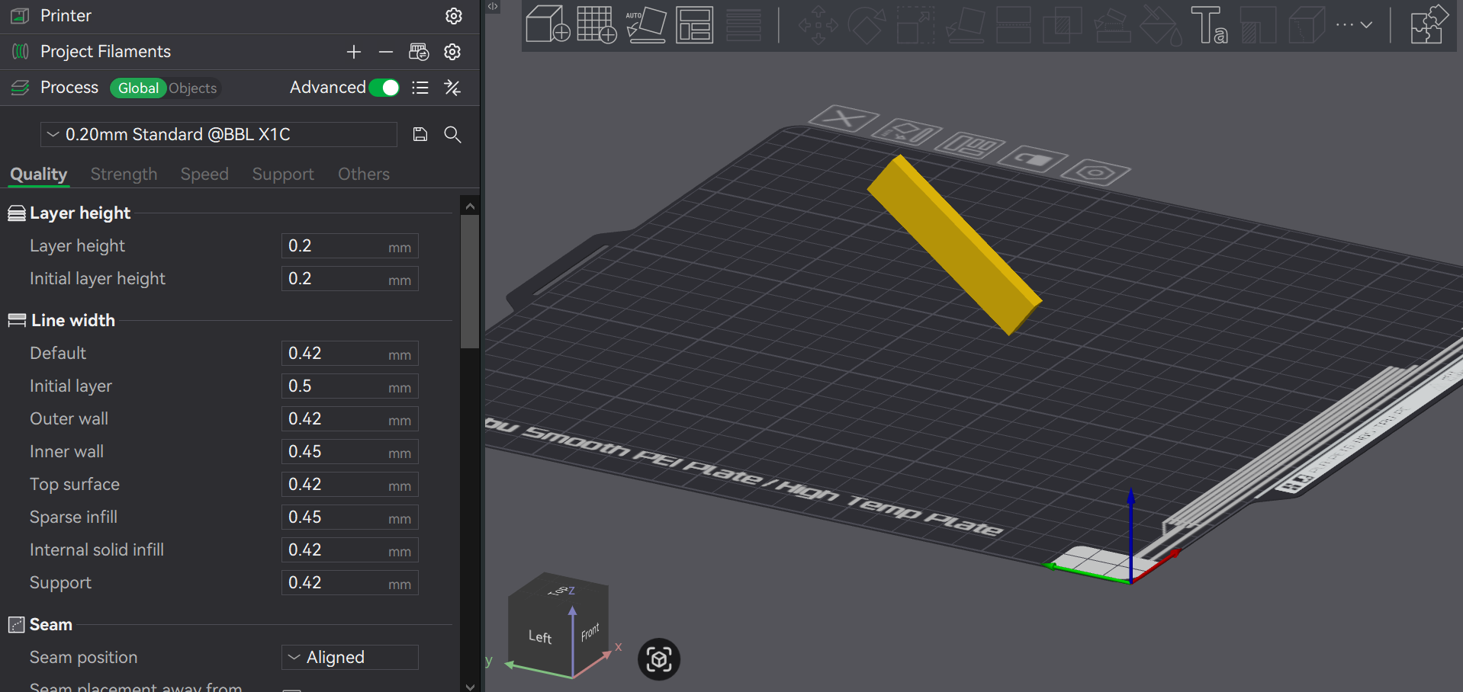The image size is (1463, 692).
Task: Click the Initial layer line width field
Action: [350, 386]
